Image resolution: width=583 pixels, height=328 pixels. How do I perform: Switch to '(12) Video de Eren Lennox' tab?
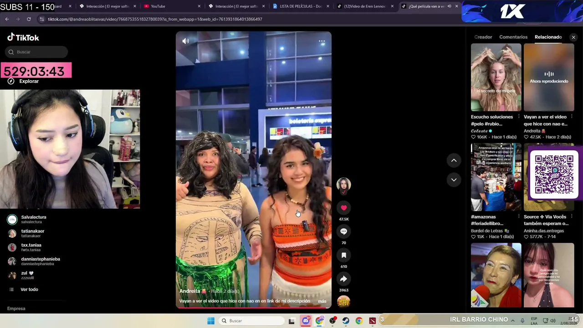point(365,6)
